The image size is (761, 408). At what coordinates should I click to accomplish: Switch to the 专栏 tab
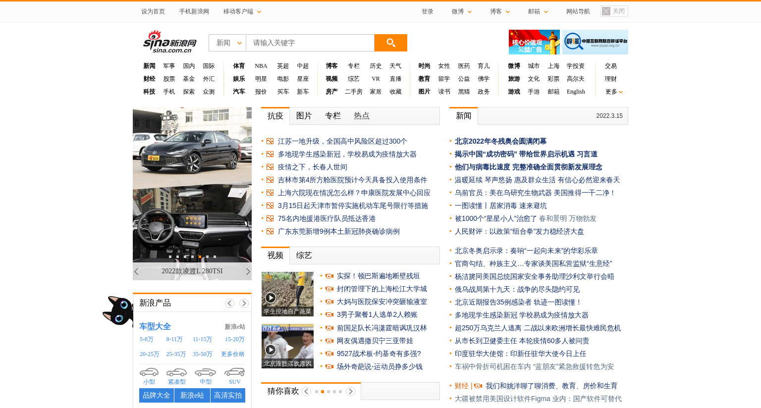point(332,116)
